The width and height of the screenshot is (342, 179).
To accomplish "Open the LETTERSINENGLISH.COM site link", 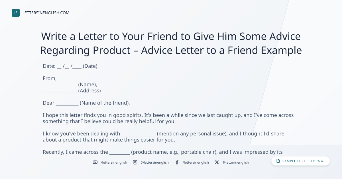I will 46,13.
